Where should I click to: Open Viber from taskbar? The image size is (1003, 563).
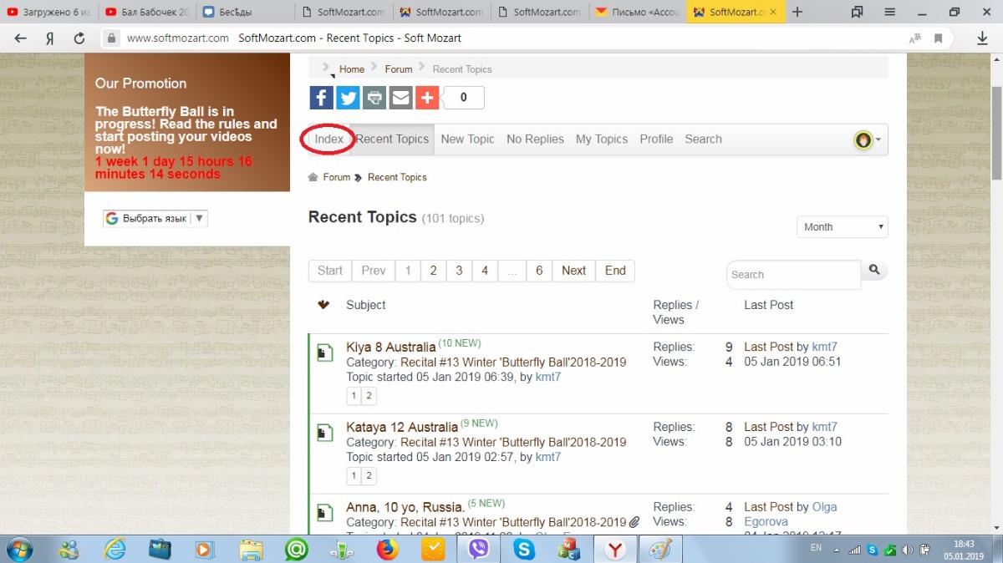pyautogui.click(x=478, y=549)
